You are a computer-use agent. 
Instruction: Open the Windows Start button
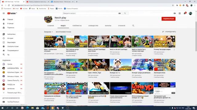(2, 108)
